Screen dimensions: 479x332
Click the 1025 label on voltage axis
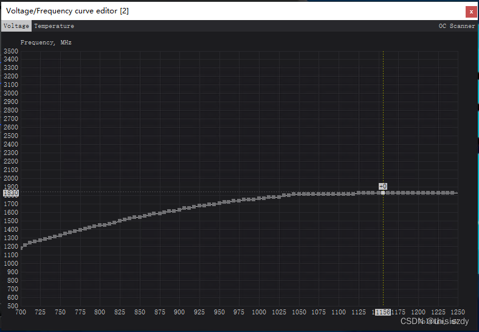coord(279,312)
